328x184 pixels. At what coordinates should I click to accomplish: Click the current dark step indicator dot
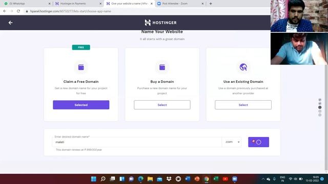coord(320,107)
